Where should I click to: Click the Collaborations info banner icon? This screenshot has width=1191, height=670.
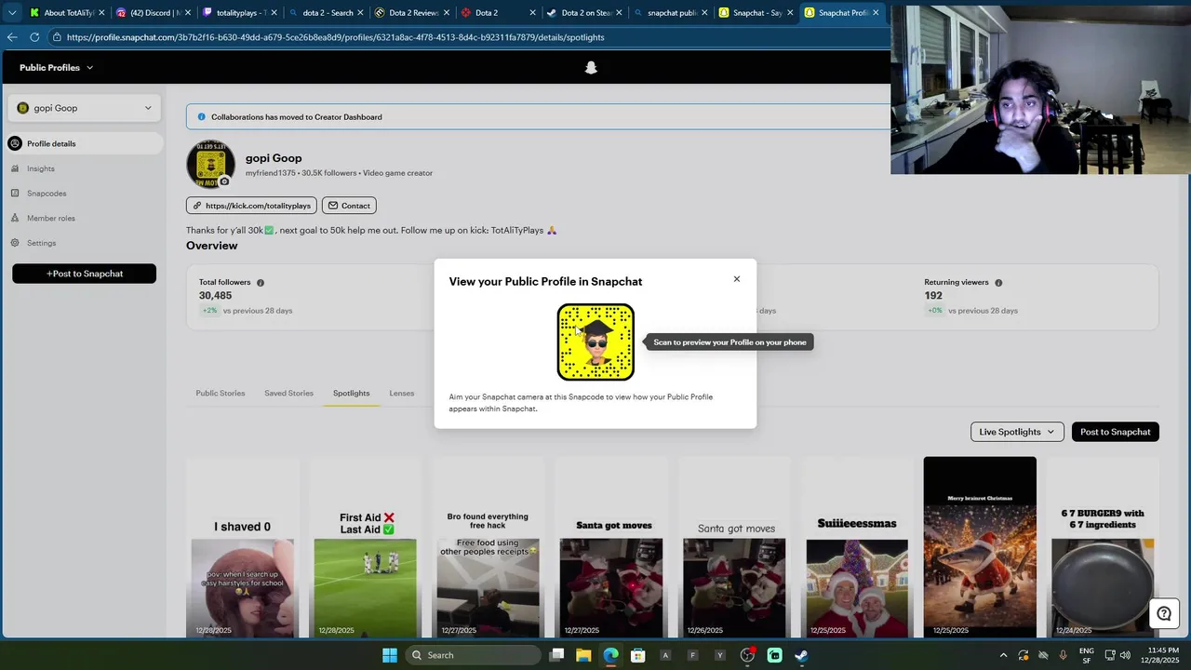[201, 117]
